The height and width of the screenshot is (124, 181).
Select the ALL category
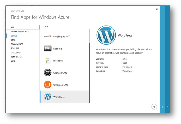pyautogui.click(x=23, y=27)
